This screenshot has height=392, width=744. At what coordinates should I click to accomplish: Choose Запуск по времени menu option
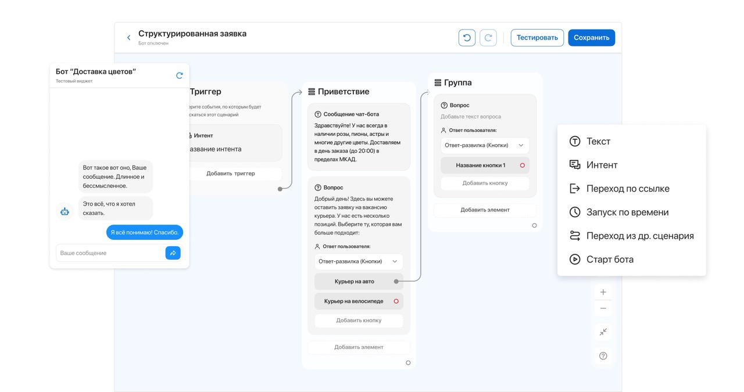(x=627, y=212)
